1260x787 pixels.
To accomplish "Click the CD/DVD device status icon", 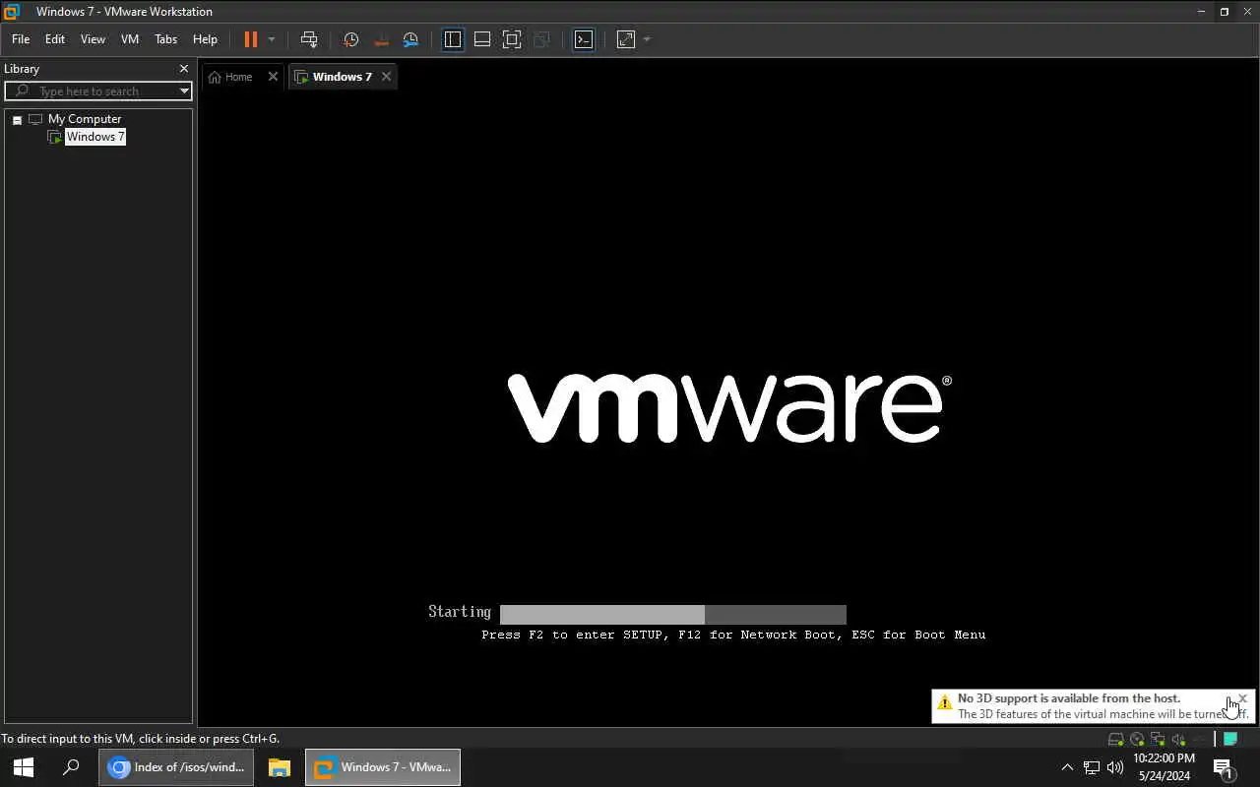I will (1137, 739).
